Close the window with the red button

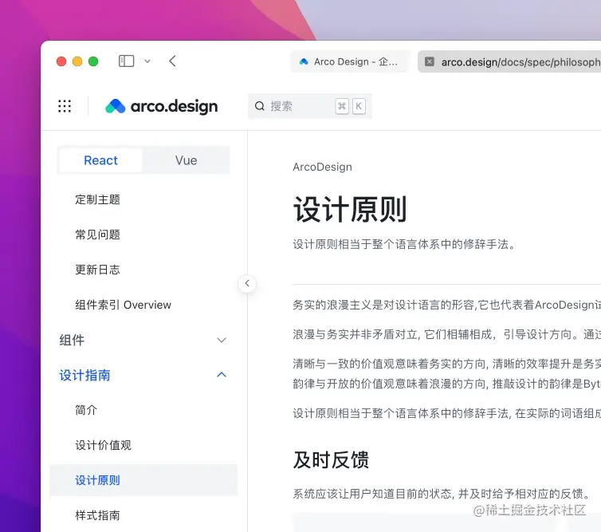pyautogui.click(x=61, y=61)
